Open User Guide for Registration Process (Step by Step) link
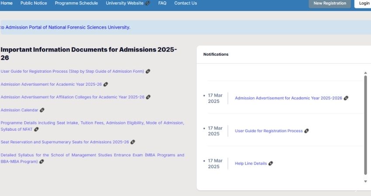The width and height of the screenshot is (371, 196). click(72, 71)
